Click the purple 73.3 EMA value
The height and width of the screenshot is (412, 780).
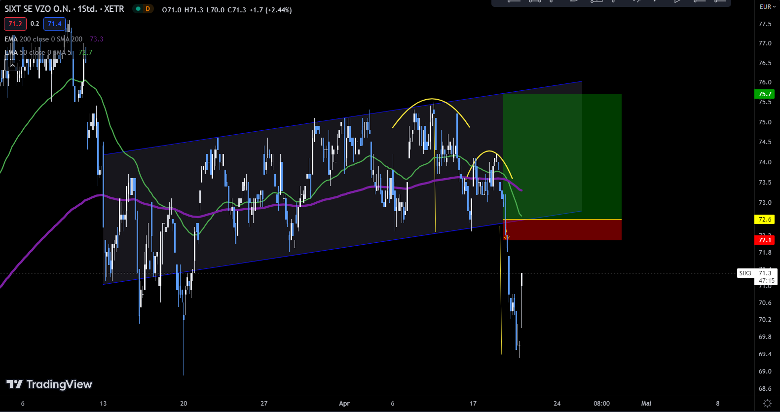tap(97, 39)
